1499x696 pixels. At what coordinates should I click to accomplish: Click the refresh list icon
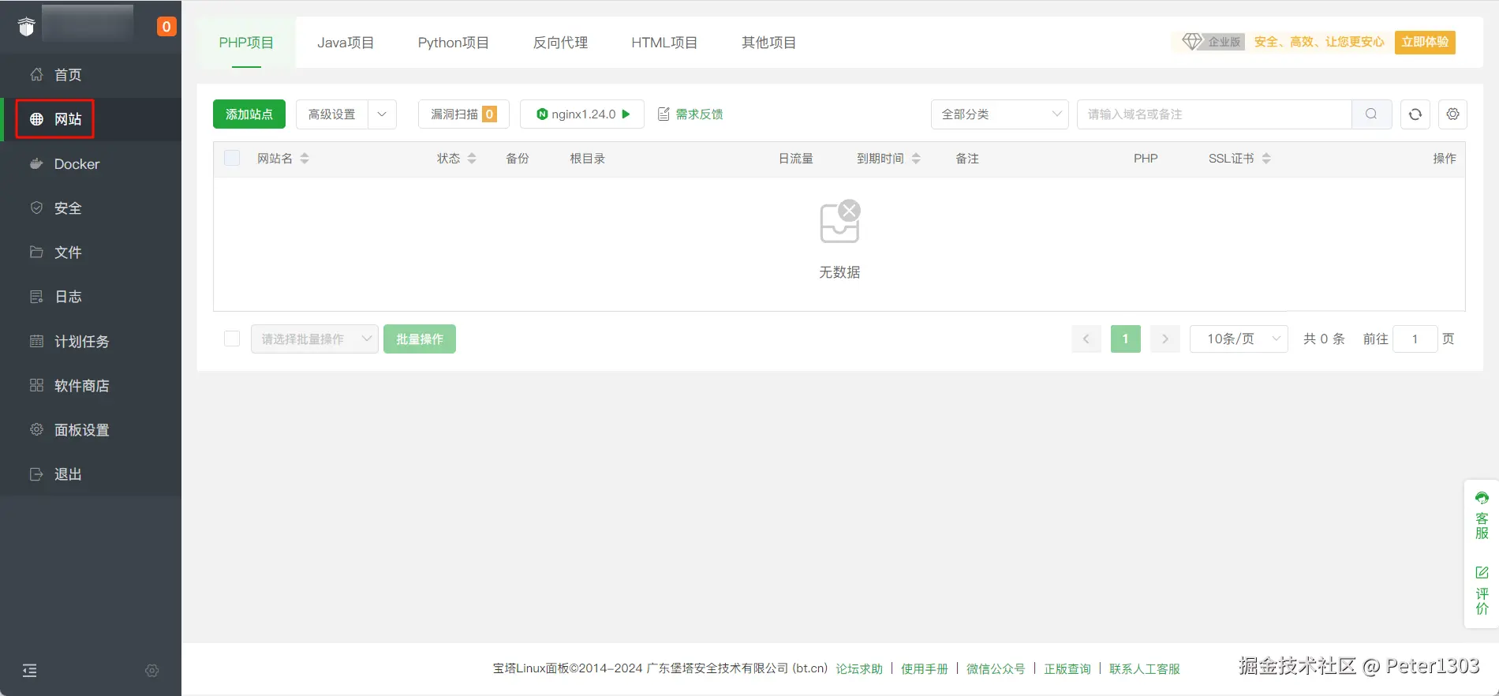click(x=1415, y=114)
